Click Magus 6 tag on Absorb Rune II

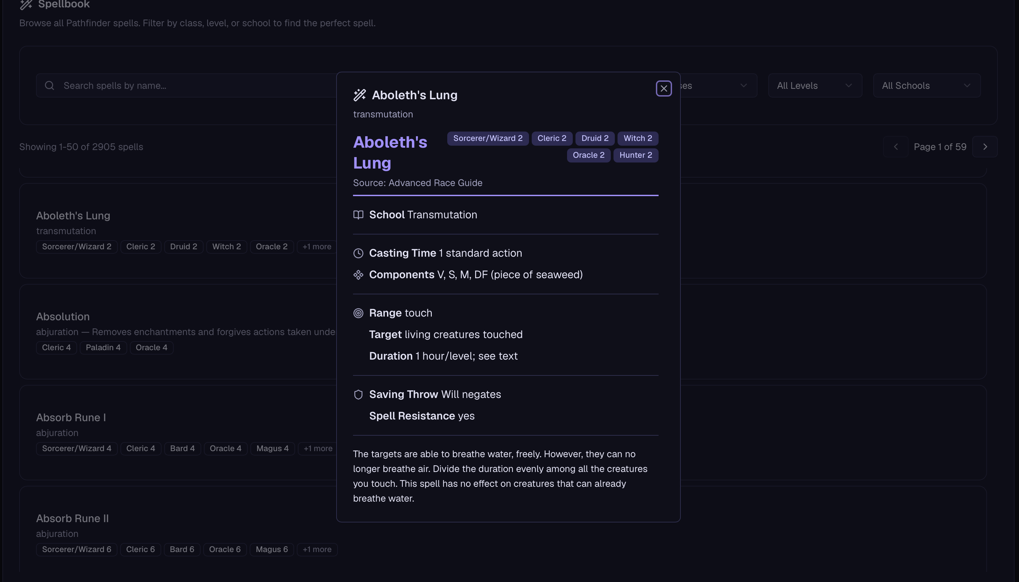click(272, 549)
